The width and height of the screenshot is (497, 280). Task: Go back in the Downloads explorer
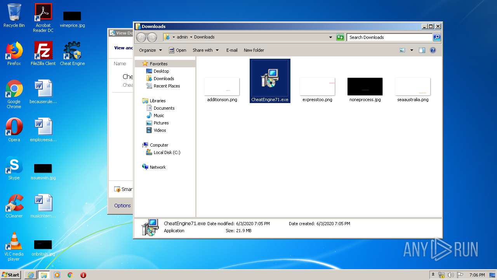[x=141, y=37]
